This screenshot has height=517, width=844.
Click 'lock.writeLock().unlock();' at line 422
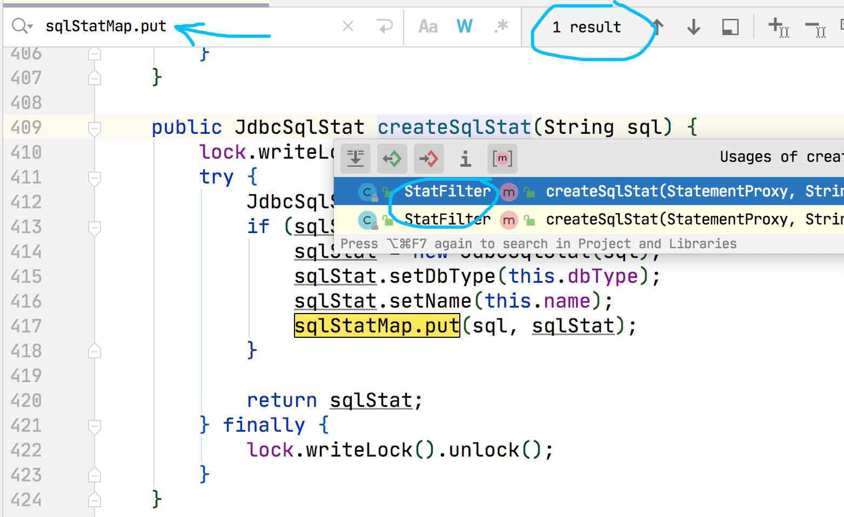400,450
